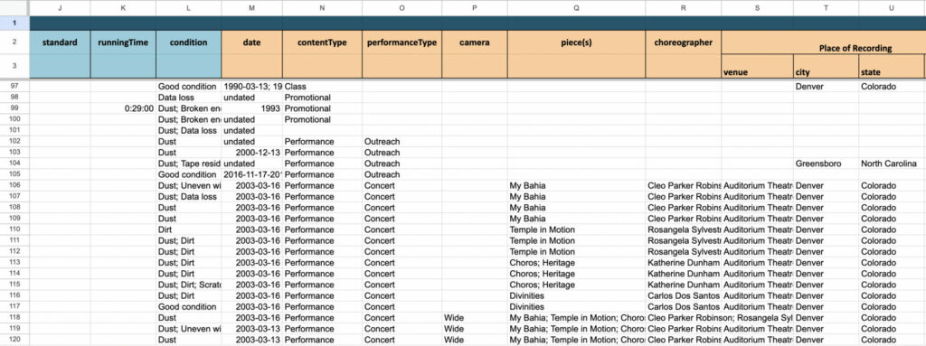Select column K header
The image size is (926, 346).
(123, 7)
